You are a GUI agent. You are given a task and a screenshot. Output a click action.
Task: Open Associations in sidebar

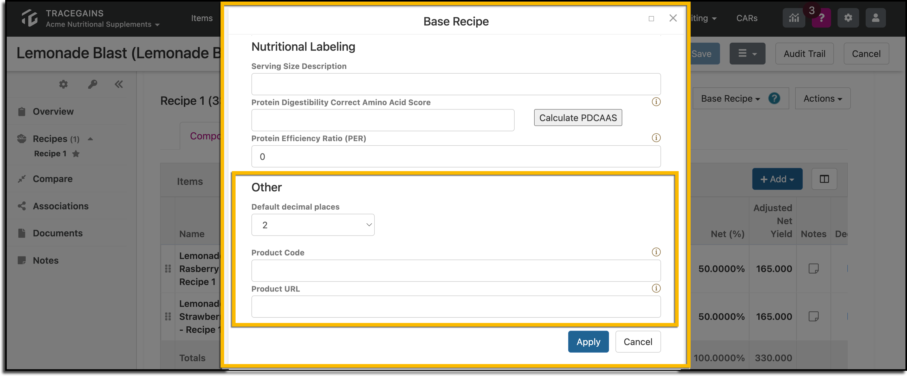[x=61, y=206]
